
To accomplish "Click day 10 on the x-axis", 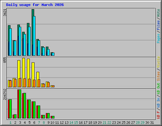I will point(52,123).
